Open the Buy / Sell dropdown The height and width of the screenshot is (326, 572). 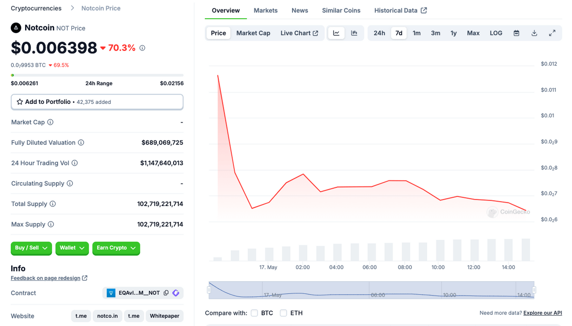coord(31,248)
